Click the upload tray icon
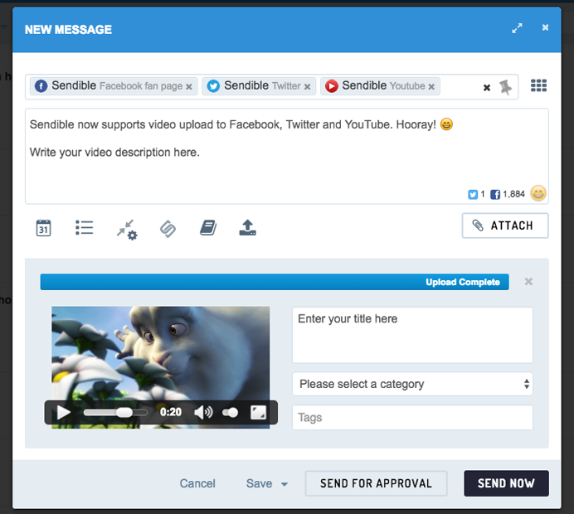 pyautogui.click(x=248, y=227)
